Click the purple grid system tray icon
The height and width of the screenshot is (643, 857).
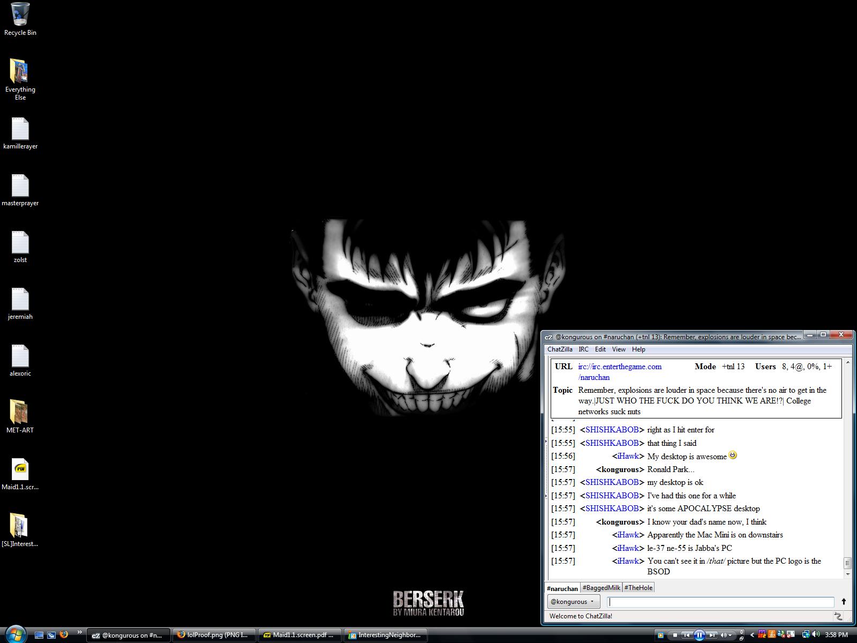tap(762, 635)
